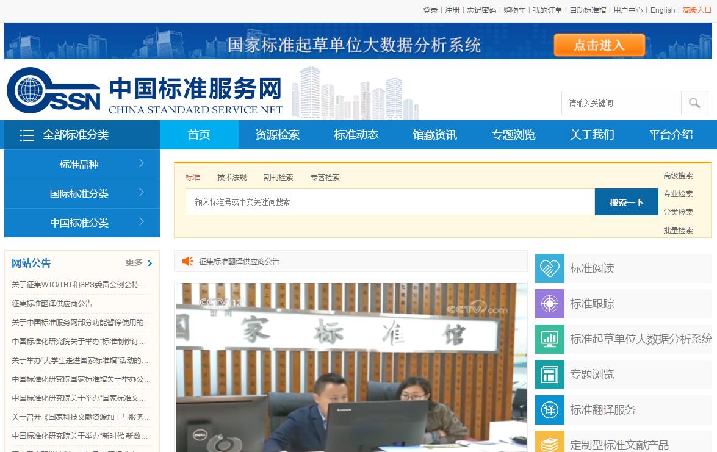The width and height of the screenshot is (717, 452).
Task: Switch to the 技术法规 search tab
Action: (x=232, y=178)
